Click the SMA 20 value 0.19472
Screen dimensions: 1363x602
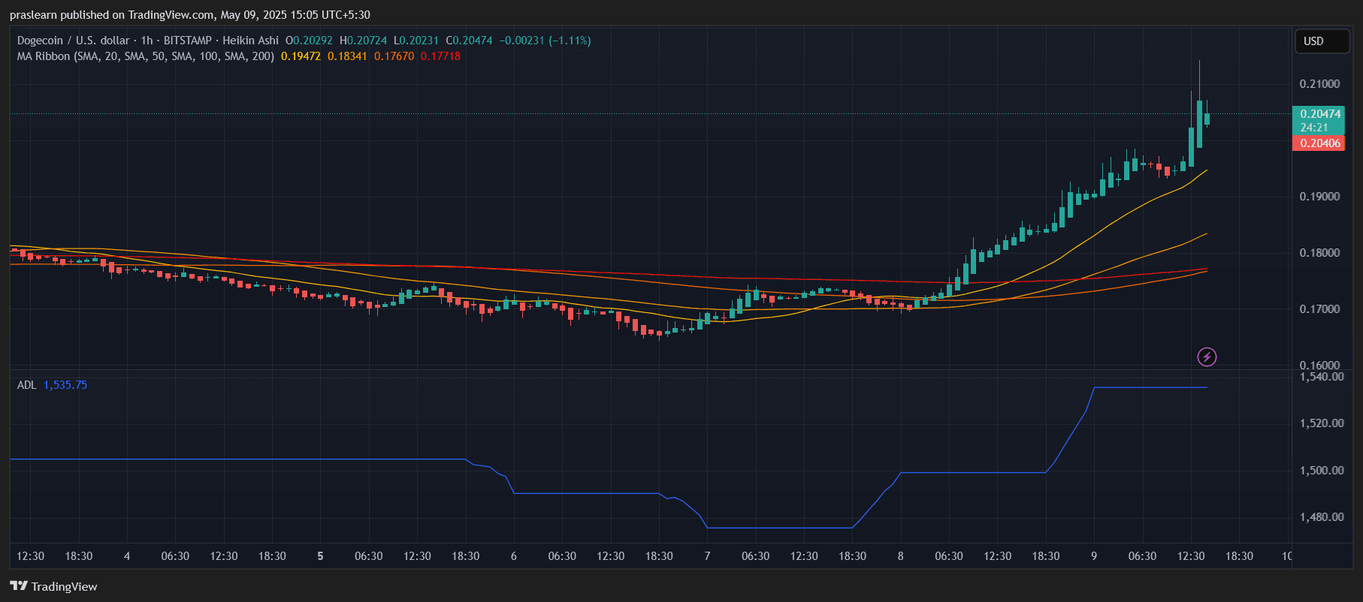(x=301, y=56)
